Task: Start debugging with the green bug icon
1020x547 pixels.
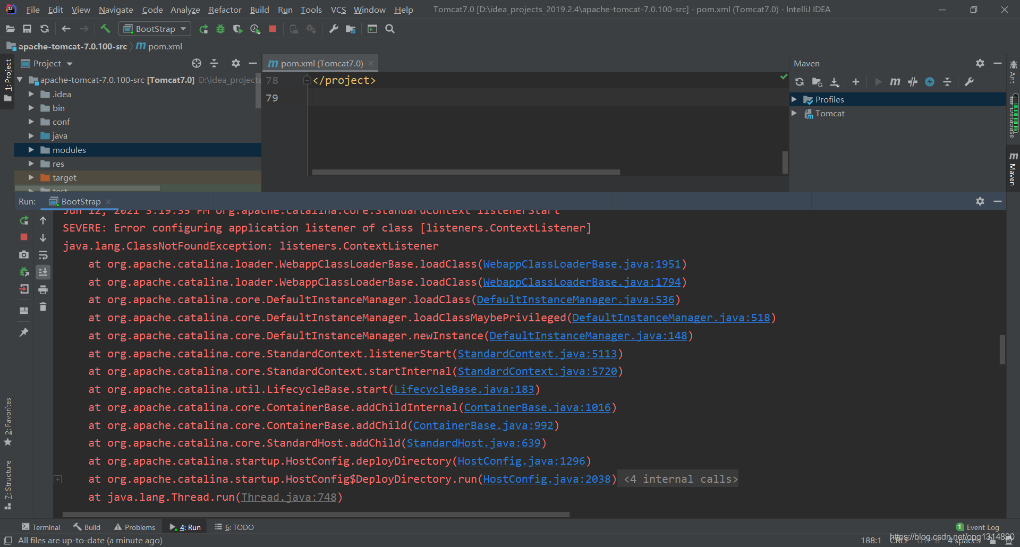Action: pyautogui.click(x=220, y=29)
